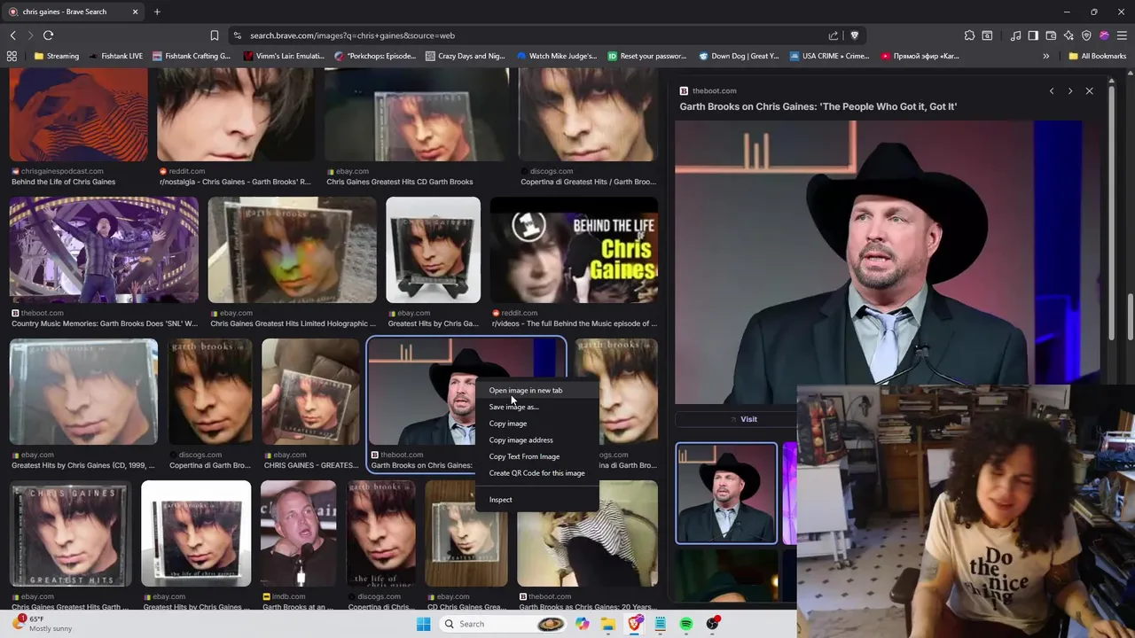Choose Create QR Code for this image
This screenshot has height=638, width=1135.
pyautogui.click(x=537, y=473)
